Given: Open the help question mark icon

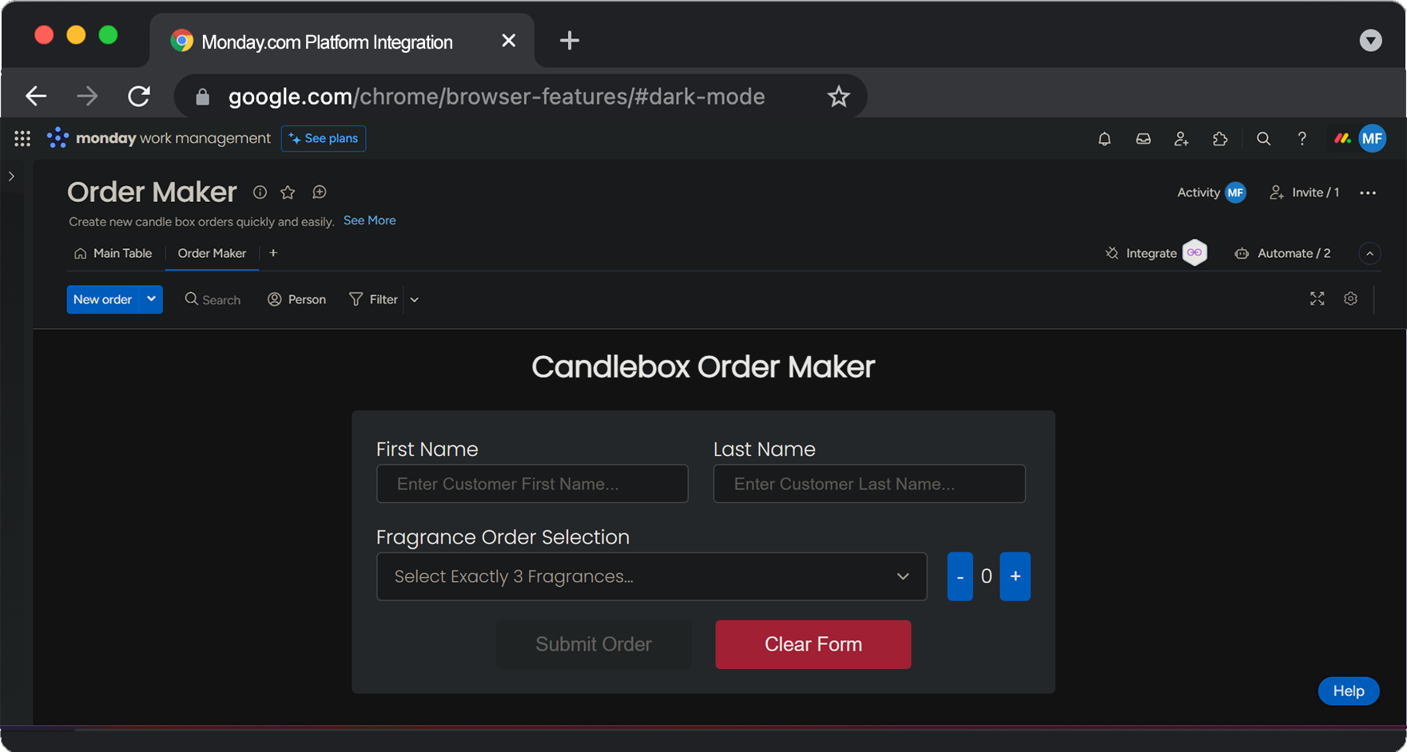Looking at the screenshot, I should (1302, 139).
